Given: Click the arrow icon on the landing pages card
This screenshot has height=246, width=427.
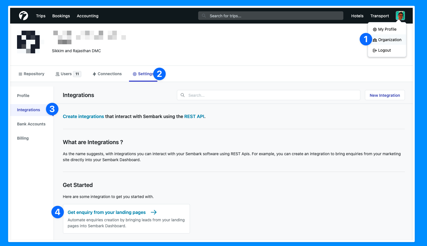Looking at the screenshot, I should [x=153, y=212].
